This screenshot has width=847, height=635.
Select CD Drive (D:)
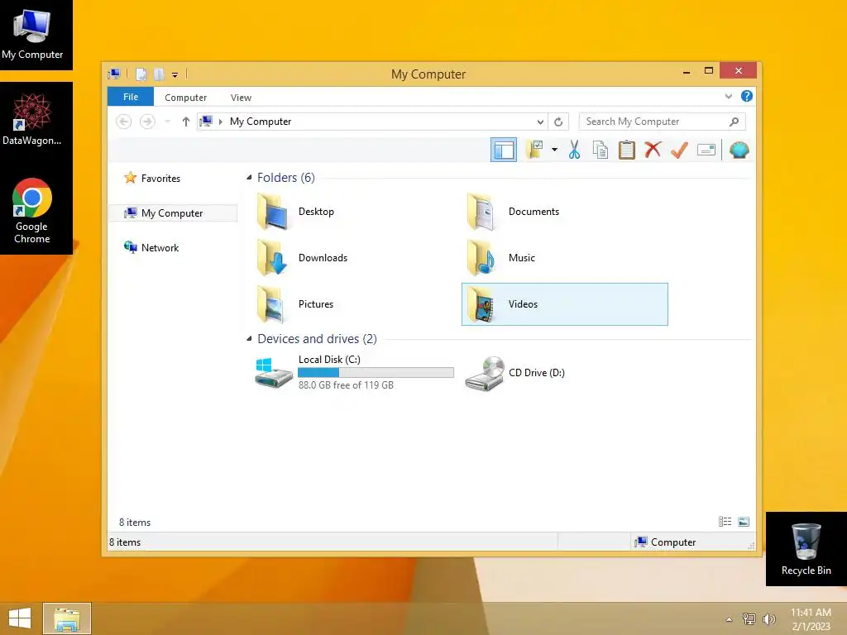(x=514, y=372)
